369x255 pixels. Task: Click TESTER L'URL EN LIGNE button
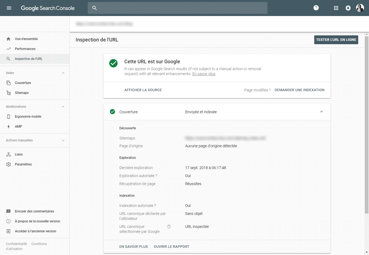336,40
